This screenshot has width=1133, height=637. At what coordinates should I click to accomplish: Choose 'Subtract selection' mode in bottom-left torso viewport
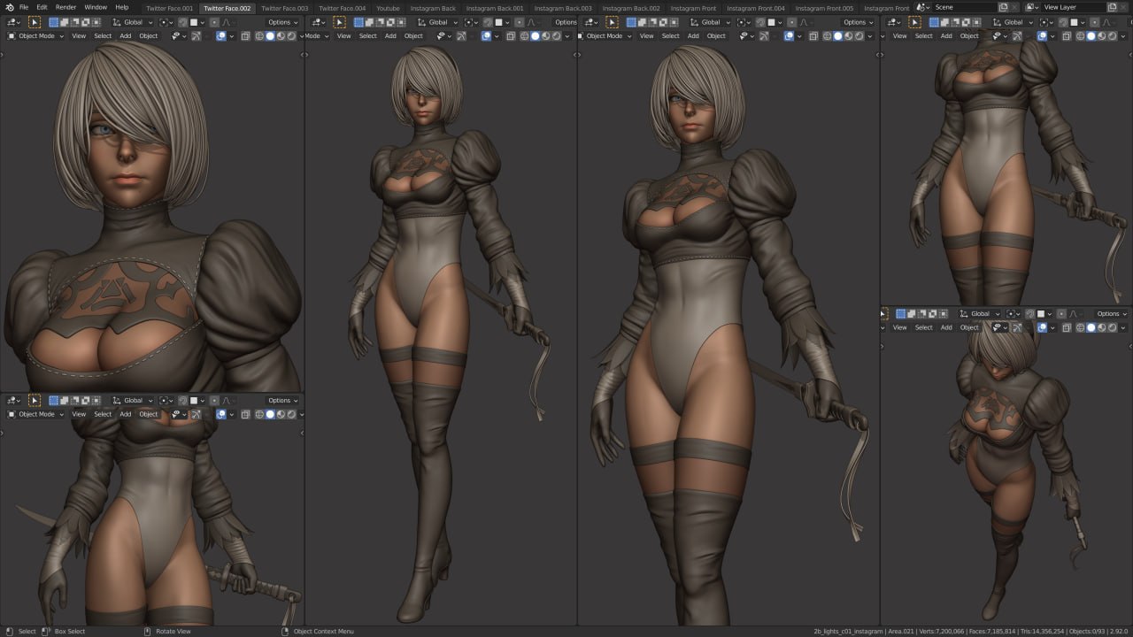click(x=74, y=401)
